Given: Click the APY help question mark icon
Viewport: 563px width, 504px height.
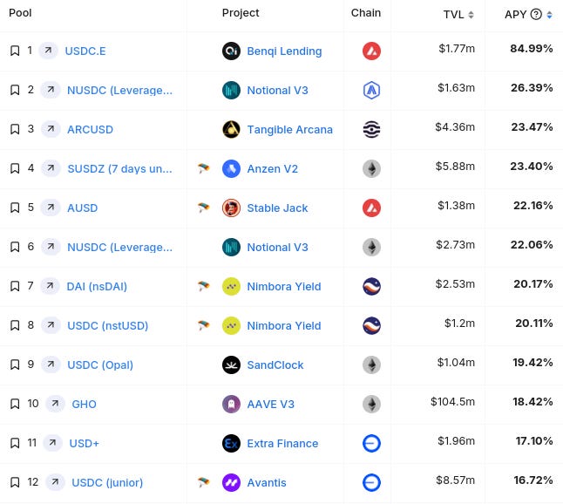Looking at the screenshot, I should 536,14.
